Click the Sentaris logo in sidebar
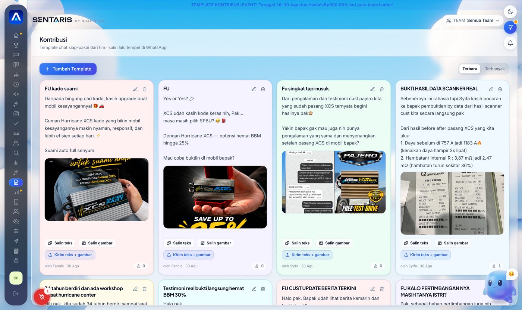522x310 pixels. 16,17
